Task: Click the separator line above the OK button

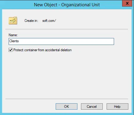Action: coord(67,99)
